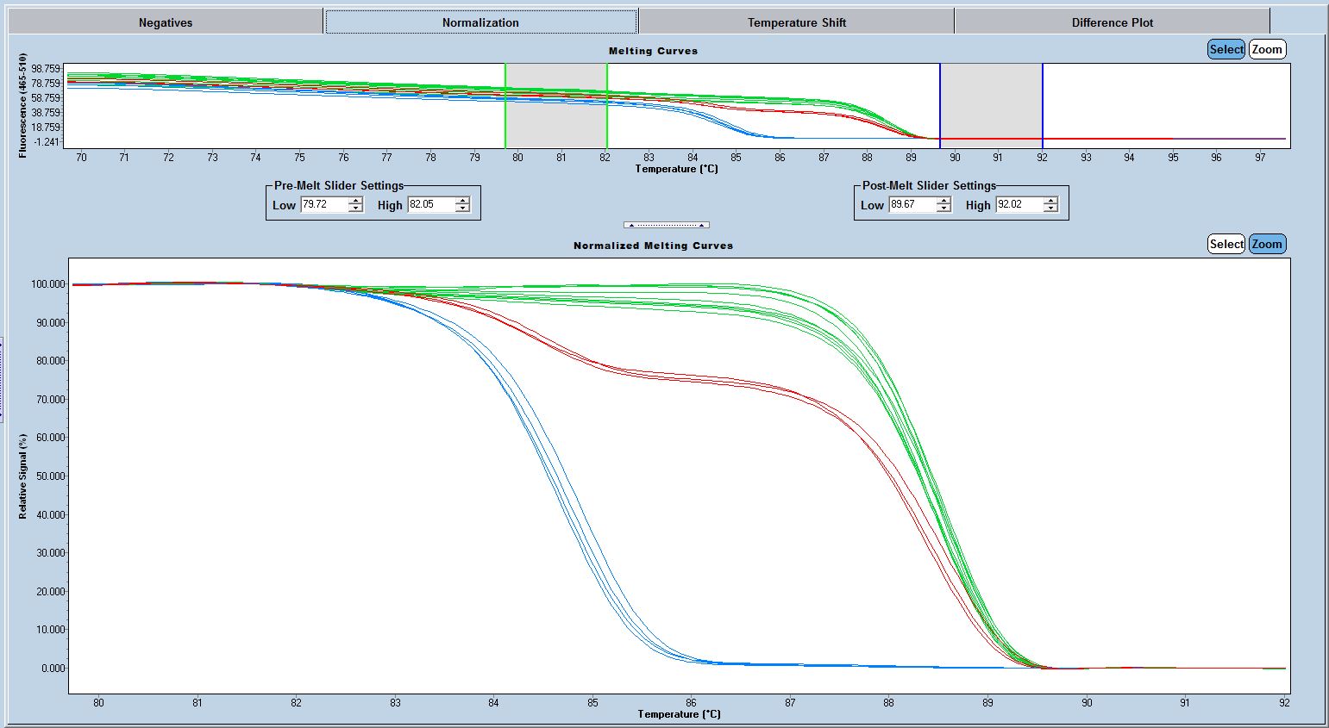This screenshot has height=728, width=1329.
Task: Click the blue post-melt slider line at 92
Action: click(x=1043, y=103)
